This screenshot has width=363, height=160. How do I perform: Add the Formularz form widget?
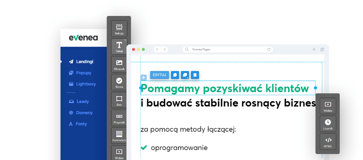119,136
